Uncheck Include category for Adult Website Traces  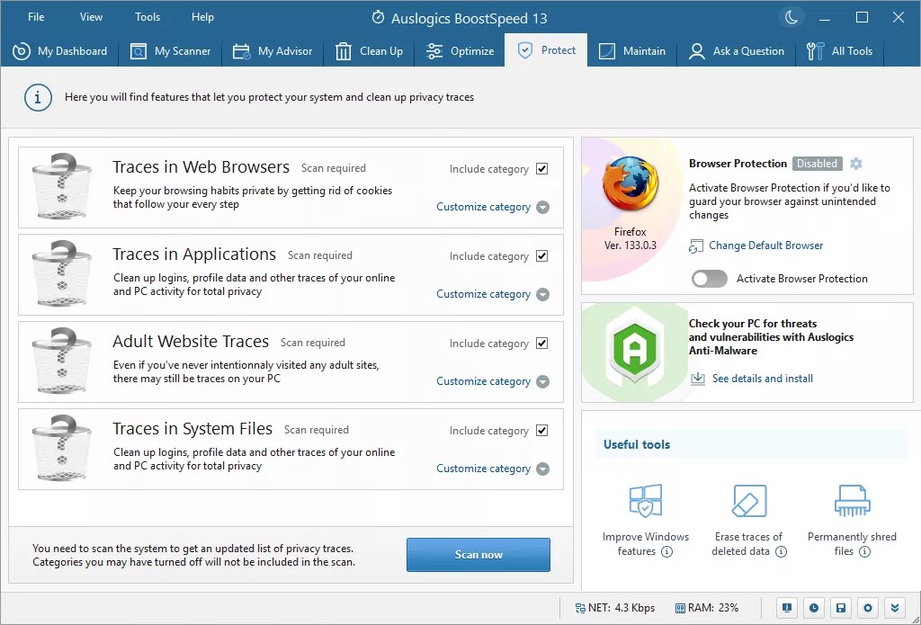pyautogui.click(x=541, y=344)
